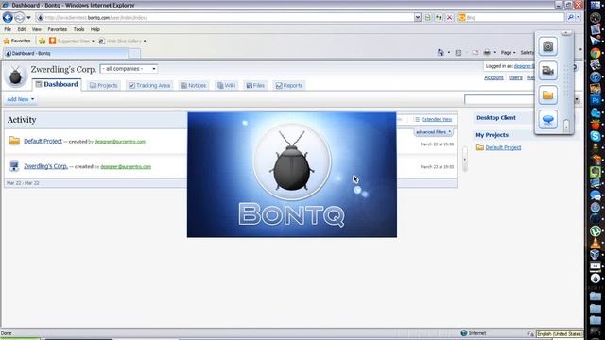605x340 pixels.
Task: Expand the advanced filters option
Action: (433, 132)
